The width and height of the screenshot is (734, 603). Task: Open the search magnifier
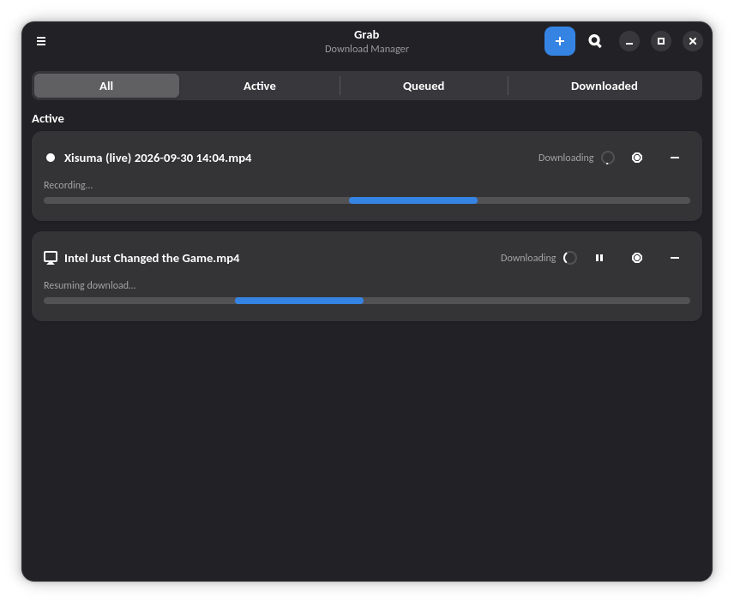point(595,41)
